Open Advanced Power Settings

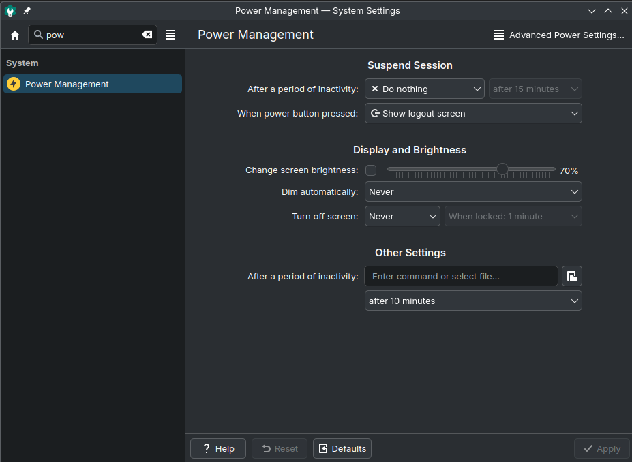(x=559, y=35)
